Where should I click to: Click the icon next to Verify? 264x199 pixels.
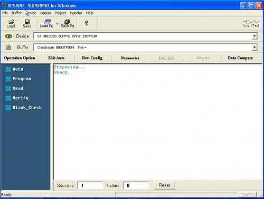(8, 98)
